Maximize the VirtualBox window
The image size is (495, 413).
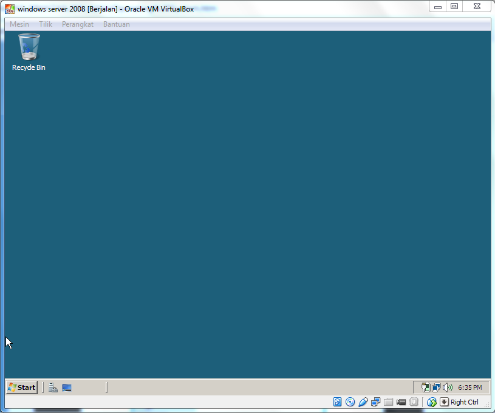[x=454, y=7]
